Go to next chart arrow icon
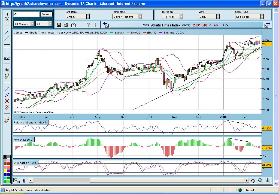The height and width of the screenshot is (194, 279). (267, 25)
